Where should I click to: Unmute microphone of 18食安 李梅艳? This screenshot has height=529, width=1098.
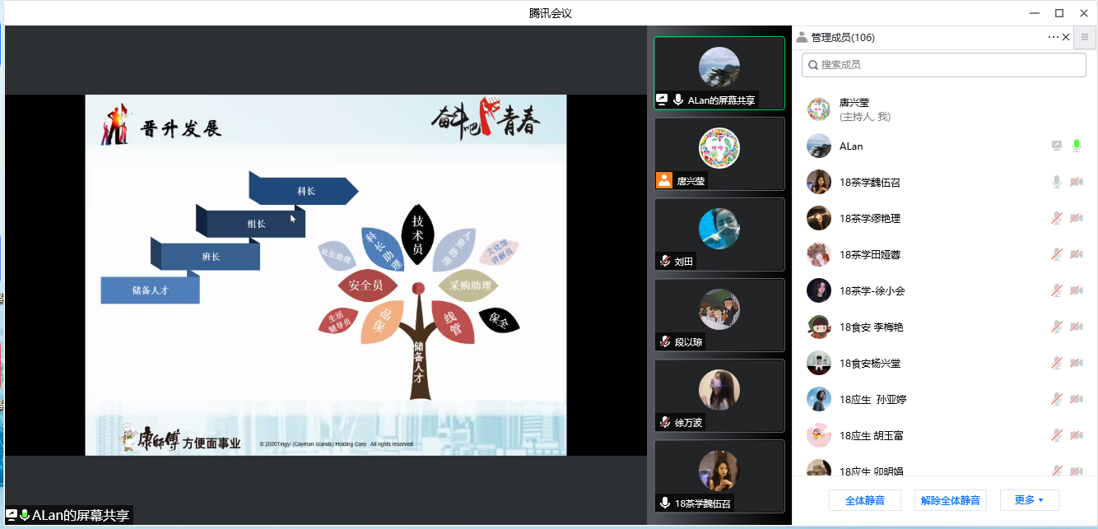(1057, 327)
